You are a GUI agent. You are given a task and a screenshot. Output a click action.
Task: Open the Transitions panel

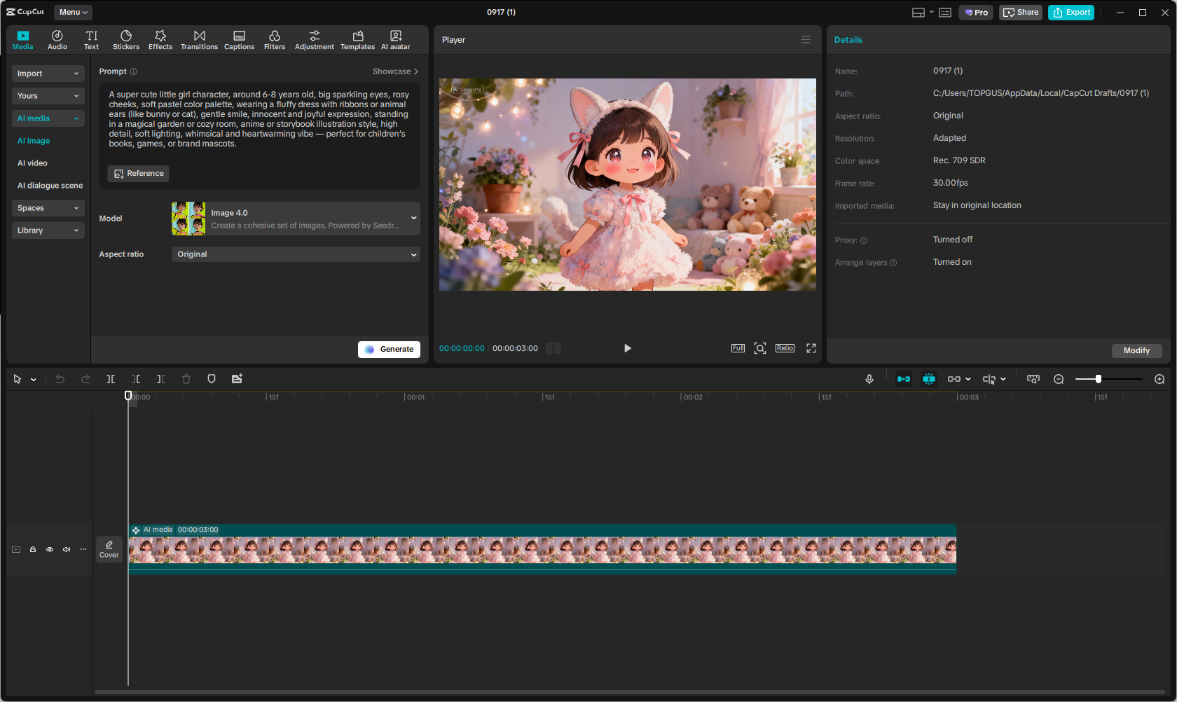click(x=199, y=40)
